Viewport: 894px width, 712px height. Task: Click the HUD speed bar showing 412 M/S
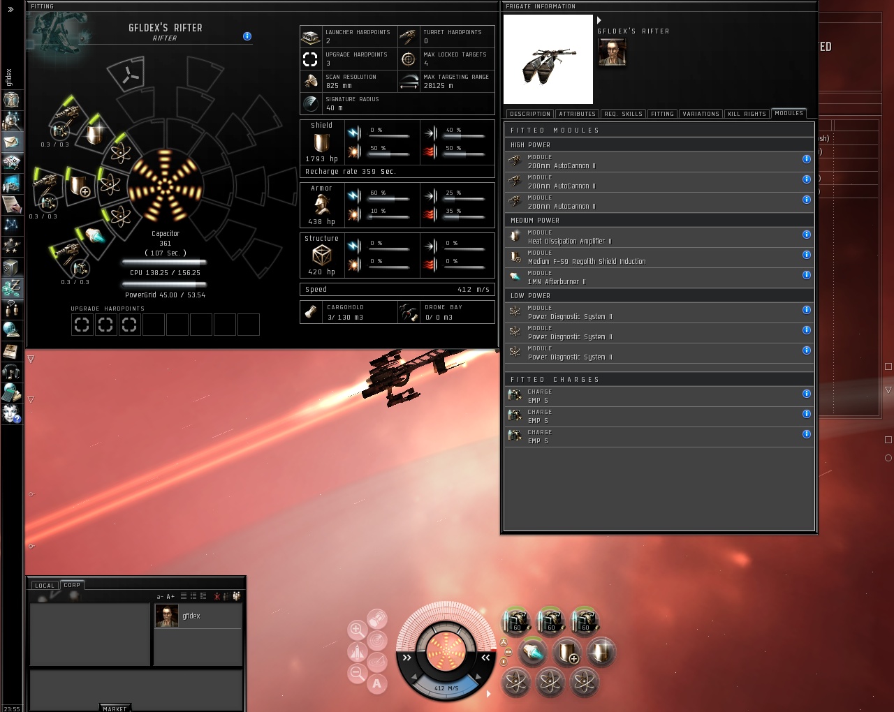click(446, 688)
